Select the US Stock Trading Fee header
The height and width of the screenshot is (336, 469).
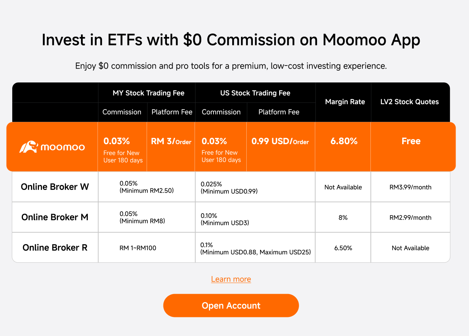click(x=255, y=93)
